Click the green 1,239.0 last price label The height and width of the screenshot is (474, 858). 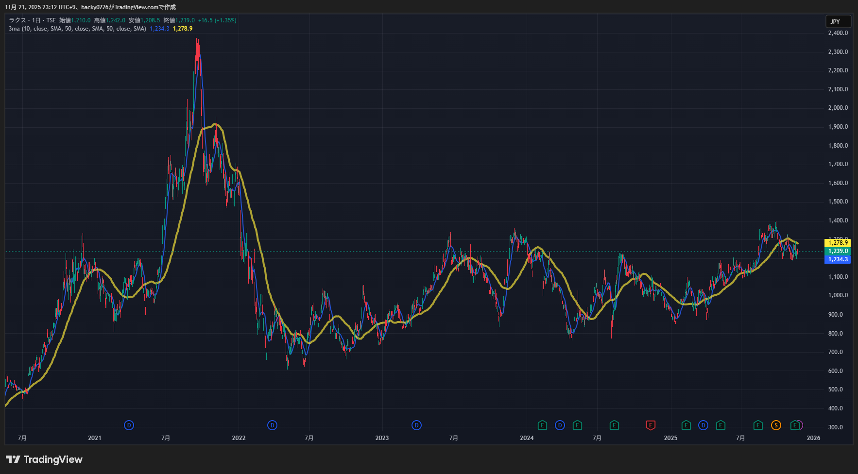click(838, 251)
